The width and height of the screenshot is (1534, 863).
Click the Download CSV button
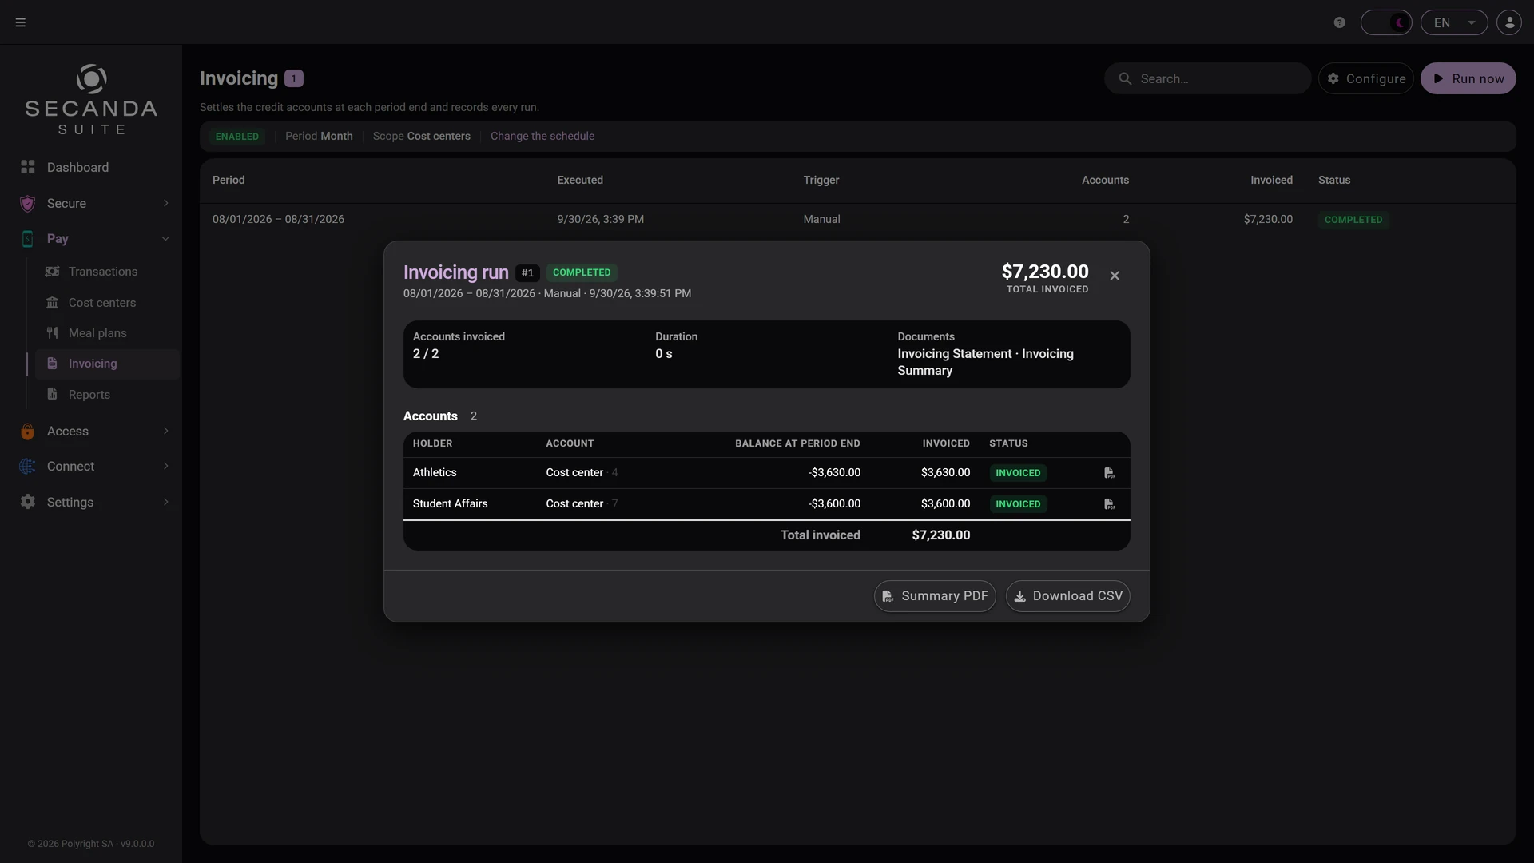pyautogui.click(x=1067, y=596)
